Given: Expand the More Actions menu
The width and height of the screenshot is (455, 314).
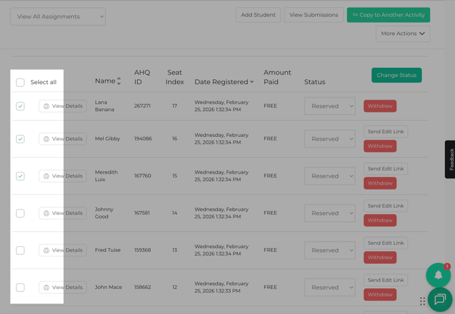Looking at the screenshot, I should pyautogui.click(x=403, y=33).
